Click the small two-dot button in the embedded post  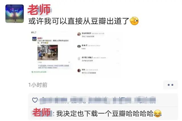69,62
